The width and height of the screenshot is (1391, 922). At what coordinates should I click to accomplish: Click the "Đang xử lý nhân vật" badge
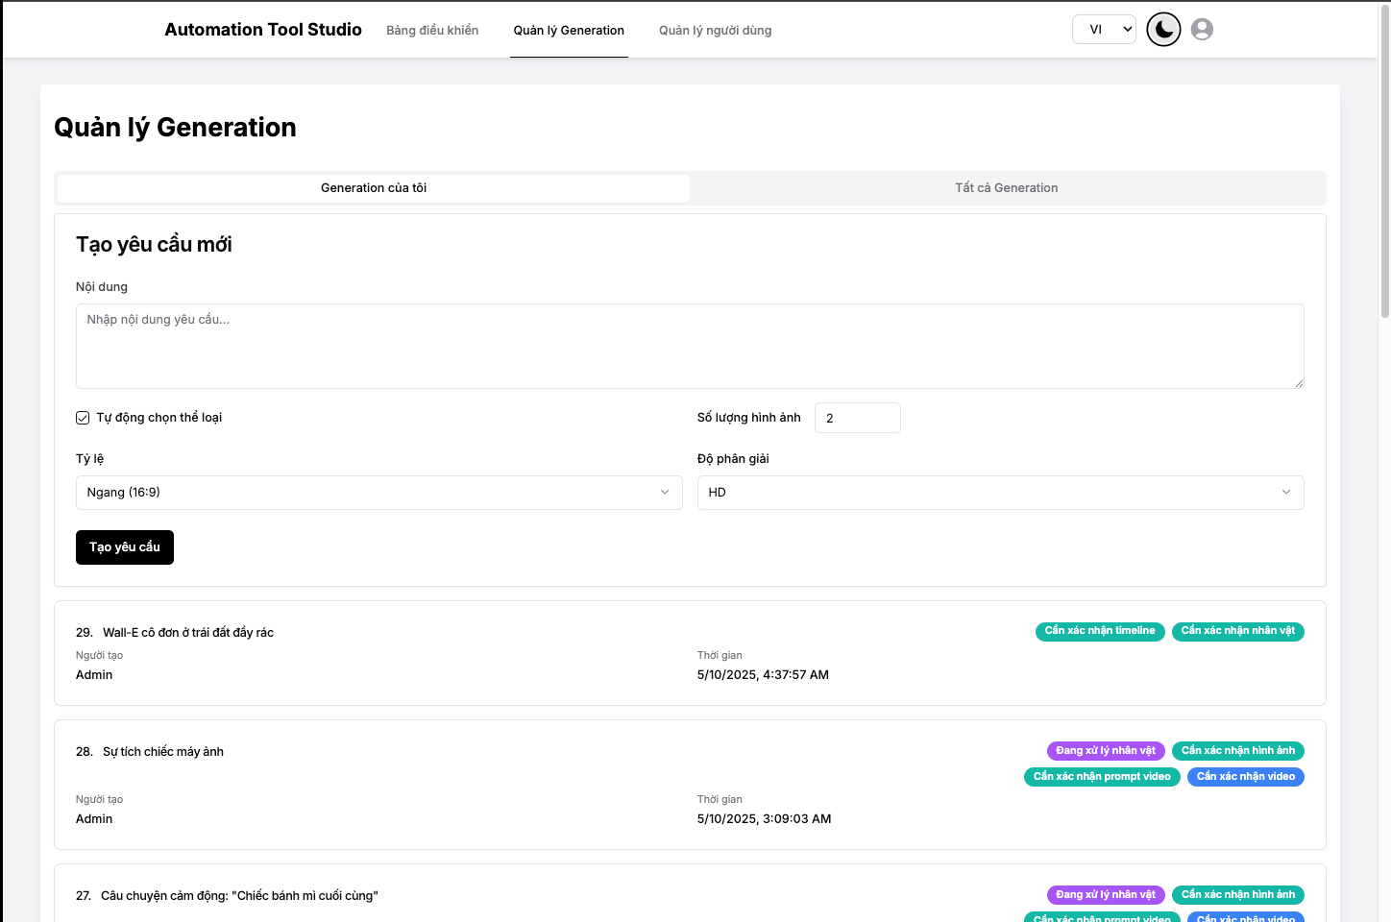(x=1105, y=750)
